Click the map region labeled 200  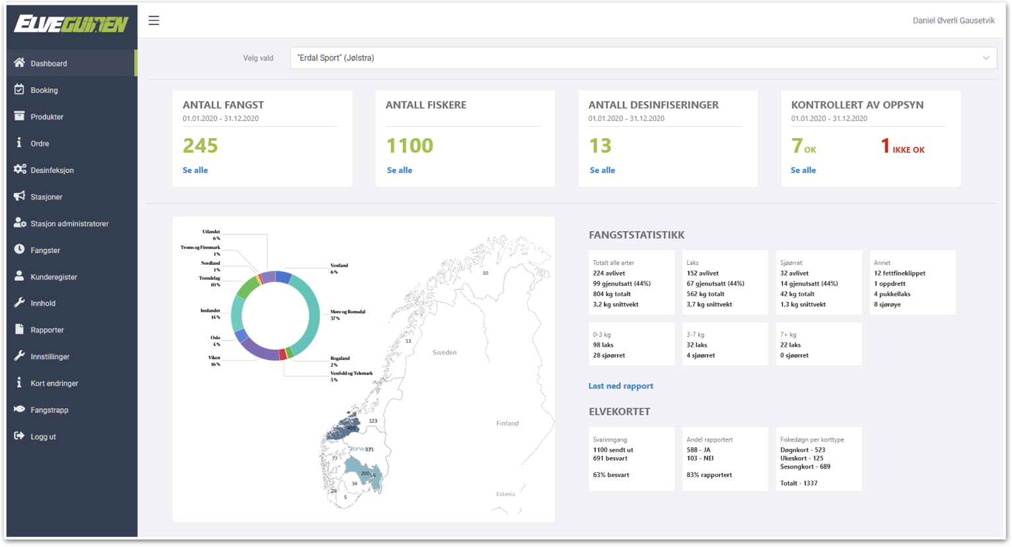pos(365,473)
